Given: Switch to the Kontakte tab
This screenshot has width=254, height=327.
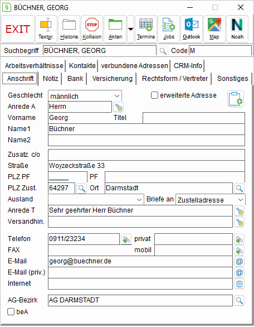Looking at the screenshot, I should point(82,66).
